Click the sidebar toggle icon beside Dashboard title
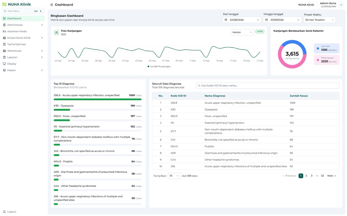Screen dimensions: 347x216 pos(52,5)
